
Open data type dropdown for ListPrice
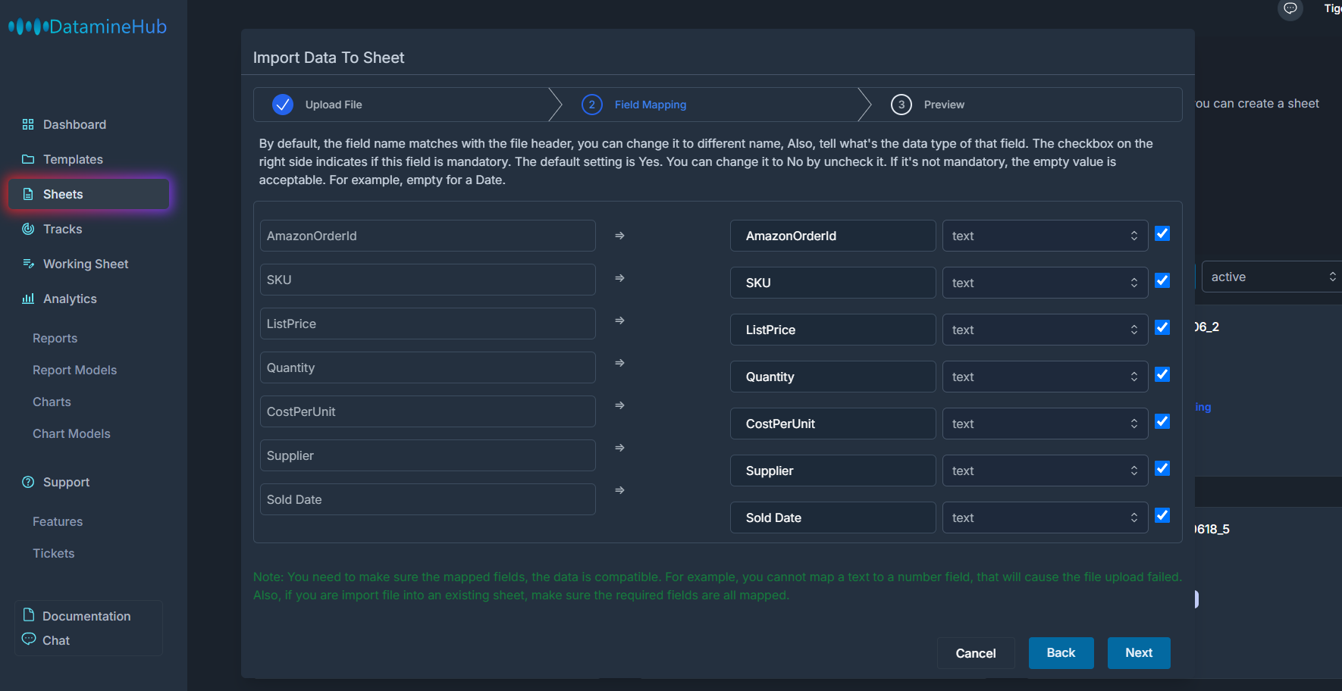pos(1045,330)
